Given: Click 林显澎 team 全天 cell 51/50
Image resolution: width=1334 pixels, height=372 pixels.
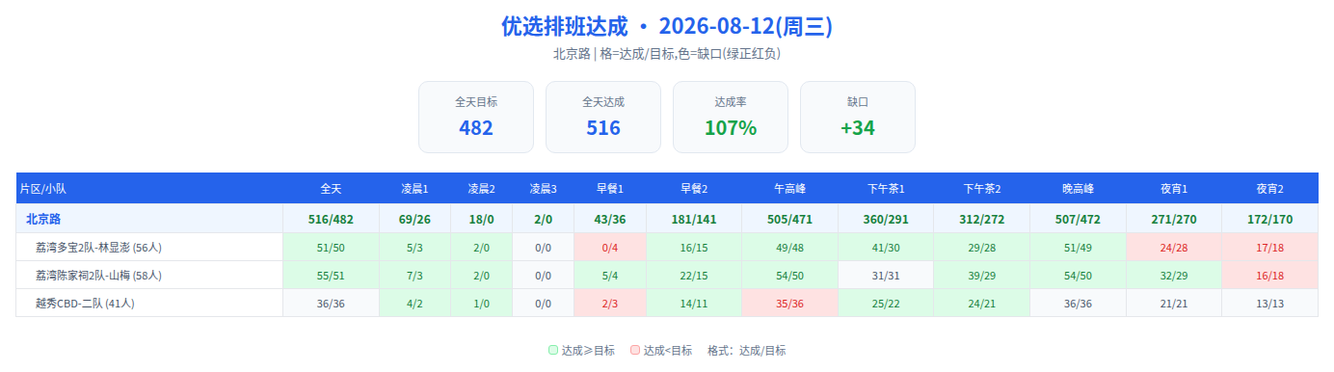Looking at the screenshot, I should tap(331, 247).
